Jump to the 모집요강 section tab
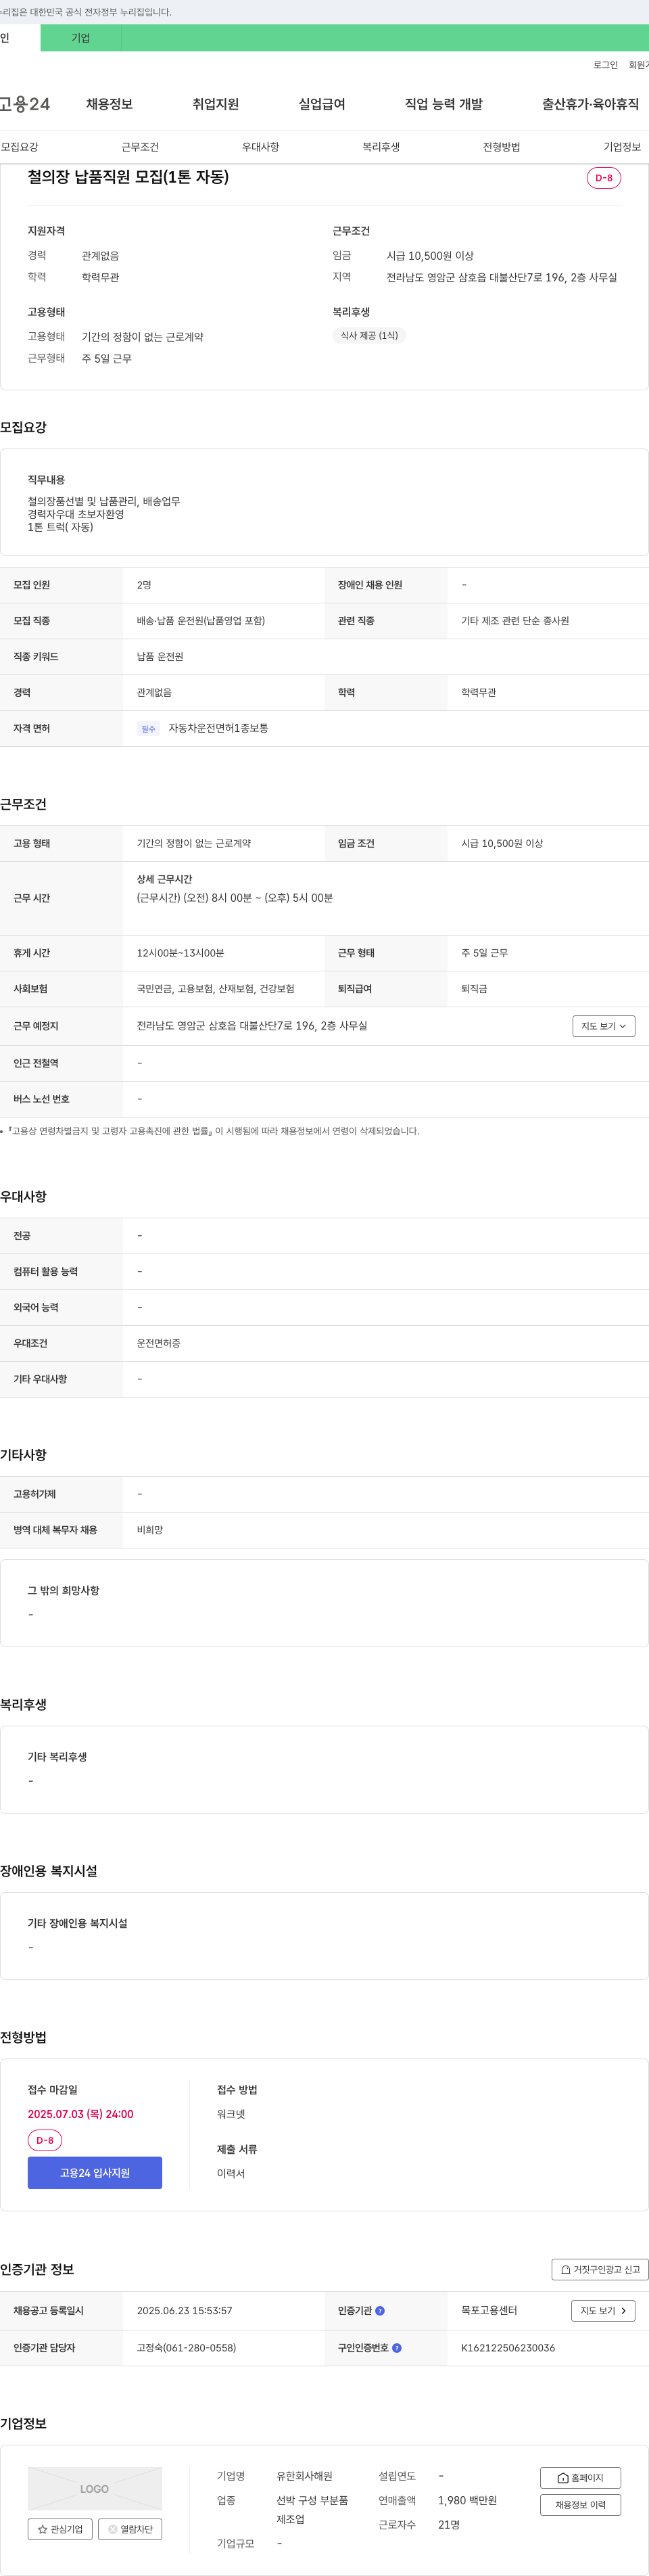The height and width of the screenshot is (2576, 649). [20, 147]
